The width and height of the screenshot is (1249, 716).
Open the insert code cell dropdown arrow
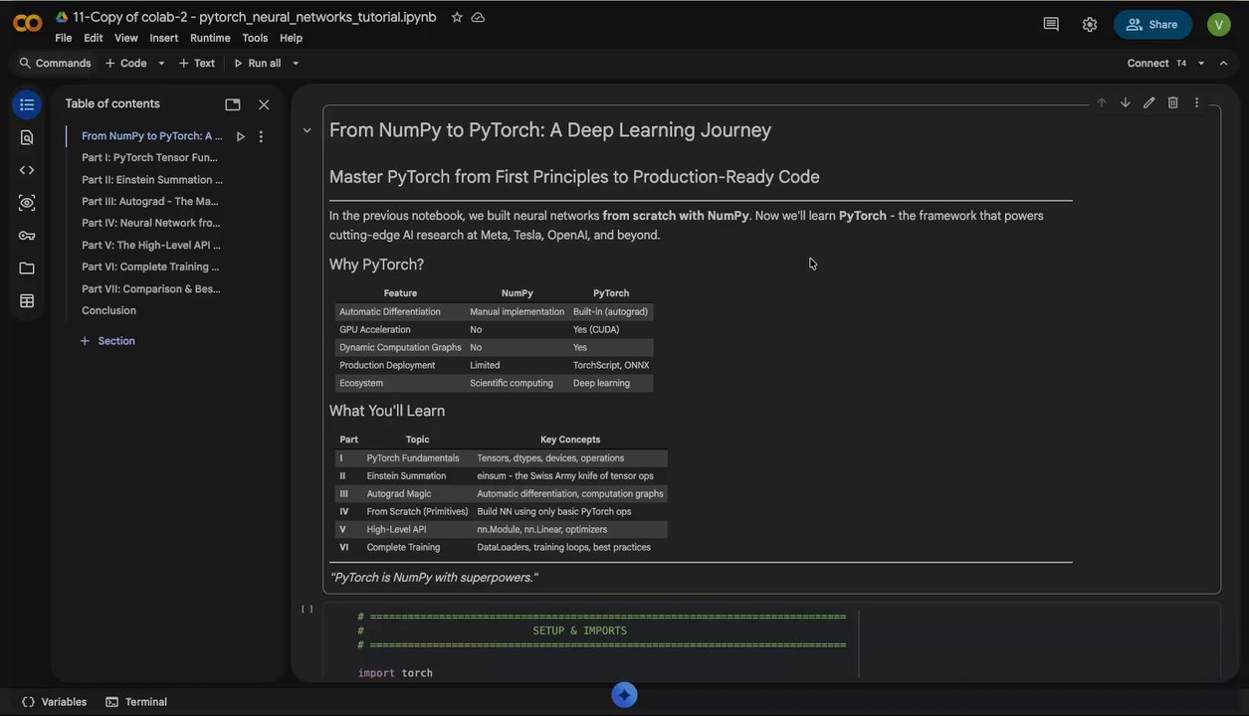[161, 63]
